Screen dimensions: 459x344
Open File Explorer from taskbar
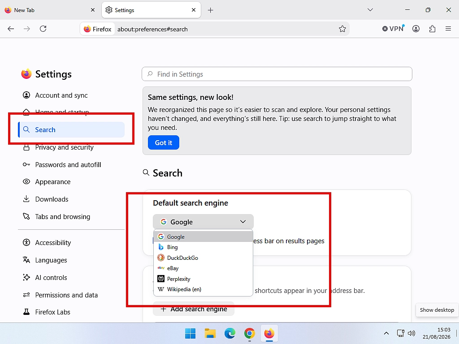(x=210, y=333)
